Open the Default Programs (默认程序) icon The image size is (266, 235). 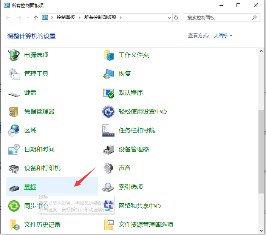point(108,93)
